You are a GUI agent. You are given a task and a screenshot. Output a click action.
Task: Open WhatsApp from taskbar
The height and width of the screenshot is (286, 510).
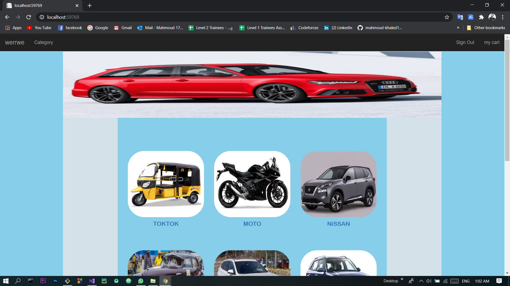(141, 281)
